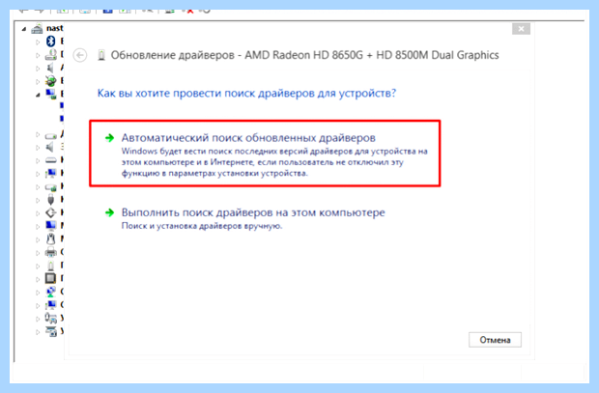Screen dimensions: 599x393
Task: Select the USB plug category icon
Action: click(x=51, y=199)
